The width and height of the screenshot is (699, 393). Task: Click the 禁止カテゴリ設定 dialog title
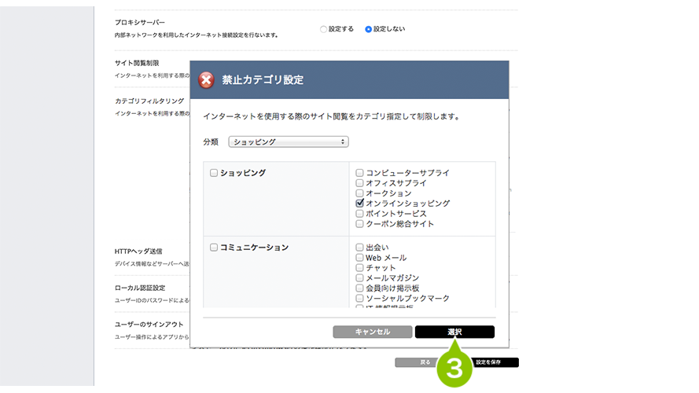263,80
